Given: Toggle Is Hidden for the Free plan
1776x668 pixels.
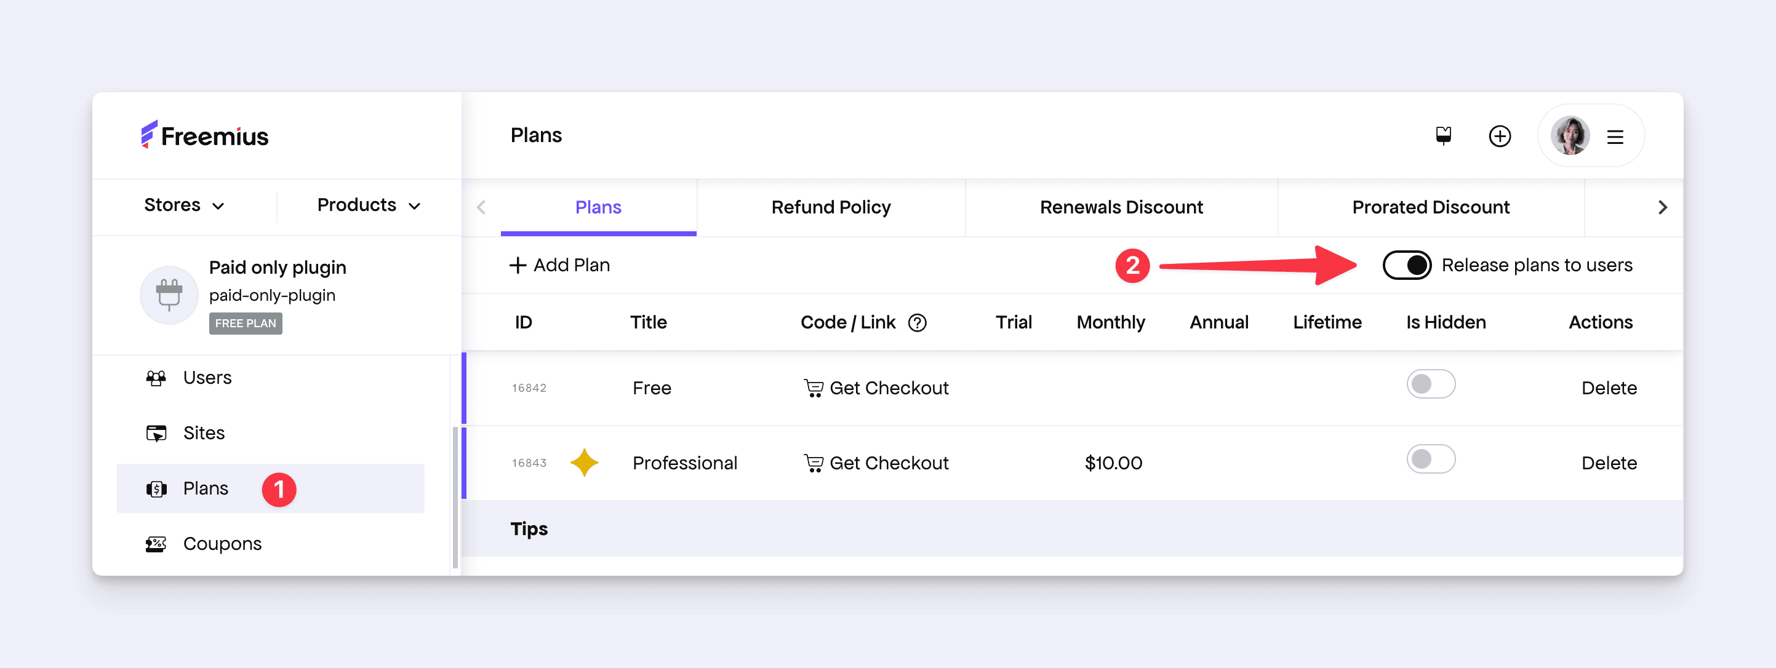Looking at the screenshot, I should coord(1431,384).
